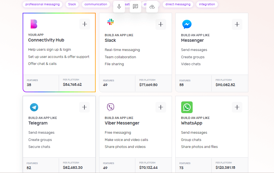Add the Viber Messenger template with plus

pyautogui.click(x=161, y=107)
